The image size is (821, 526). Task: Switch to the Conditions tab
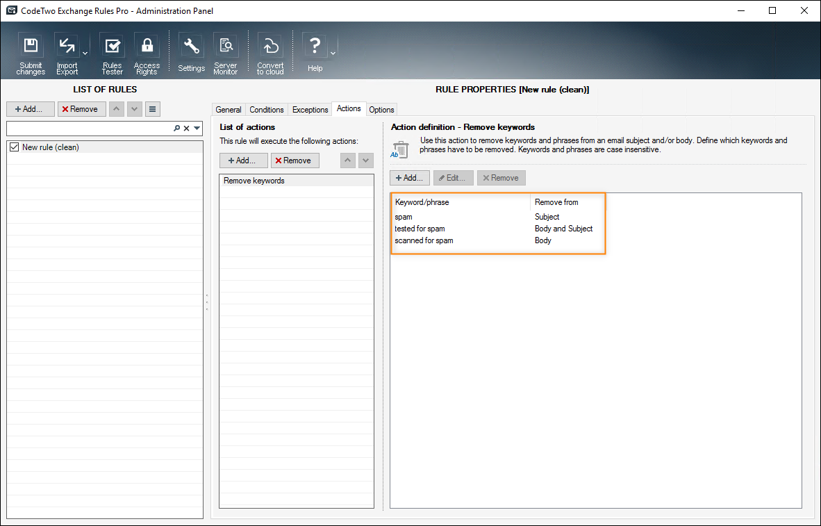[267, 110]
